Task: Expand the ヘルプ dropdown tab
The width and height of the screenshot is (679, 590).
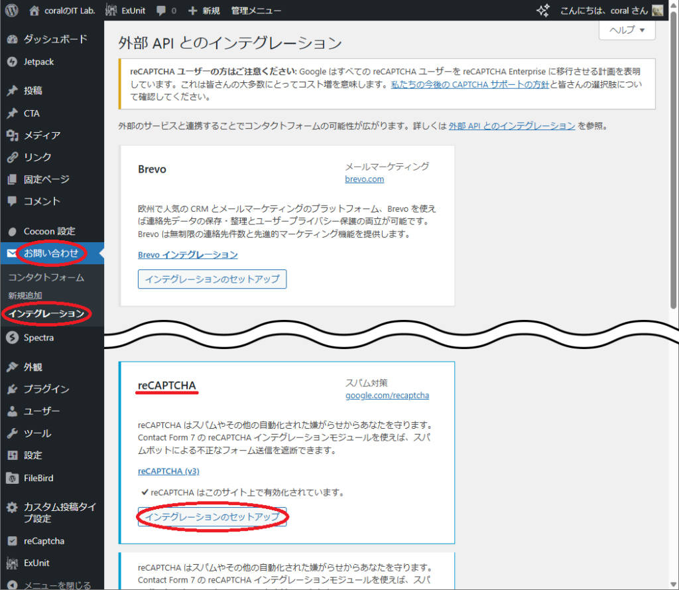Action: tap(627, 31)
